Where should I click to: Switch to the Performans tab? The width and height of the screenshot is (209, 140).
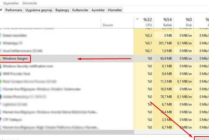pyautogui.click(x=14, y=10)
